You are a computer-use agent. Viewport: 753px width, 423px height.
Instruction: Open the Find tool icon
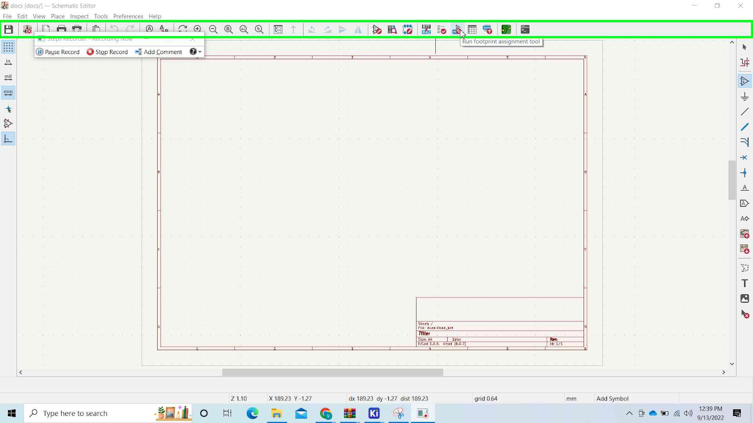(x=149, y=30)
